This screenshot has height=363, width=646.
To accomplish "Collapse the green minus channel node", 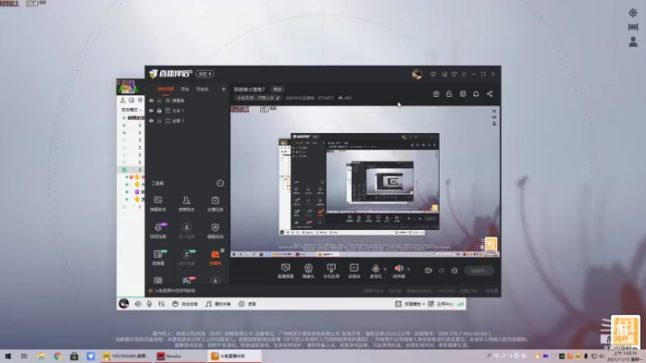I will click(x=124, y=169).
